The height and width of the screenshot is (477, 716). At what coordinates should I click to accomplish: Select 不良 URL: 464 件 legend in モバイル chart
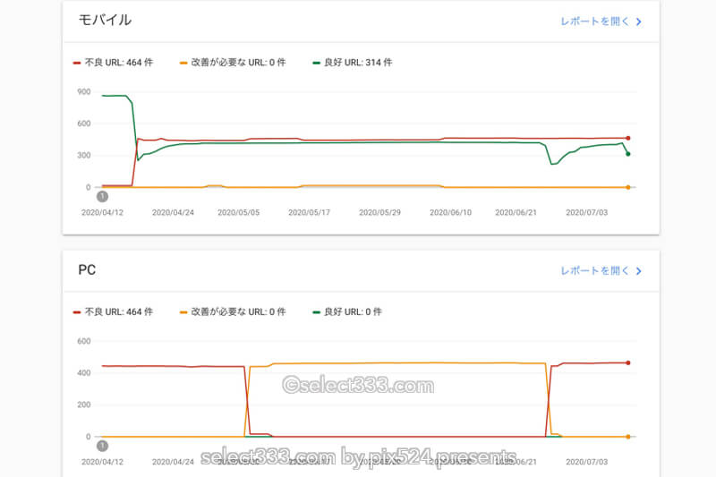point(114,62)
